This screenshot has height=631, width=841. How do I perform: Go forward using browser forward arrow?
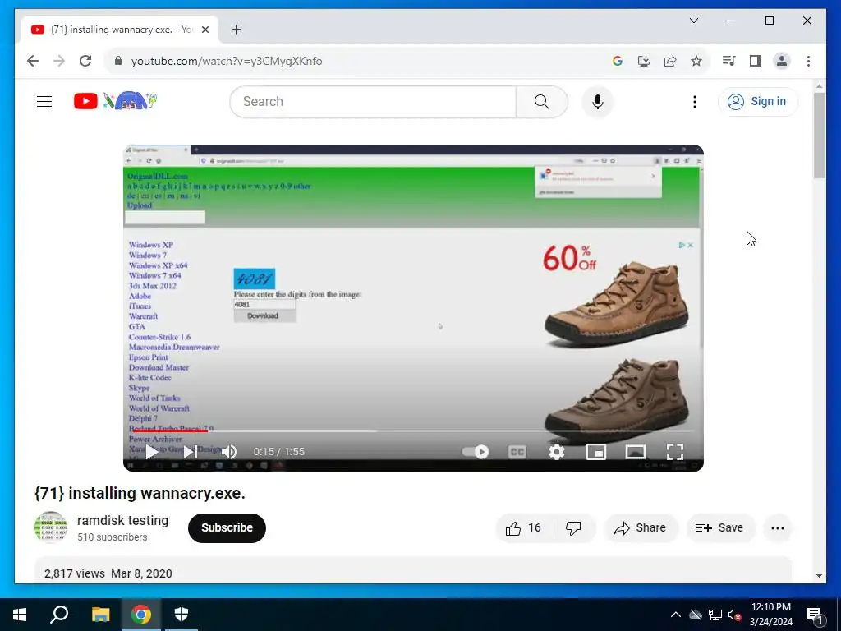(59, 61)
